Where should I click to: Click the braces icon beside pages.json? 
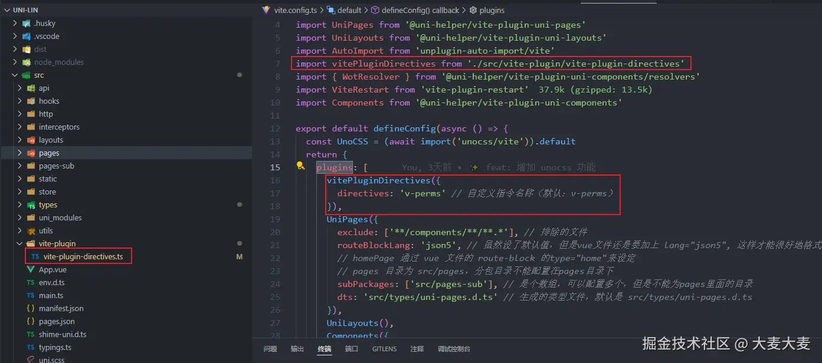click(30, 321)
